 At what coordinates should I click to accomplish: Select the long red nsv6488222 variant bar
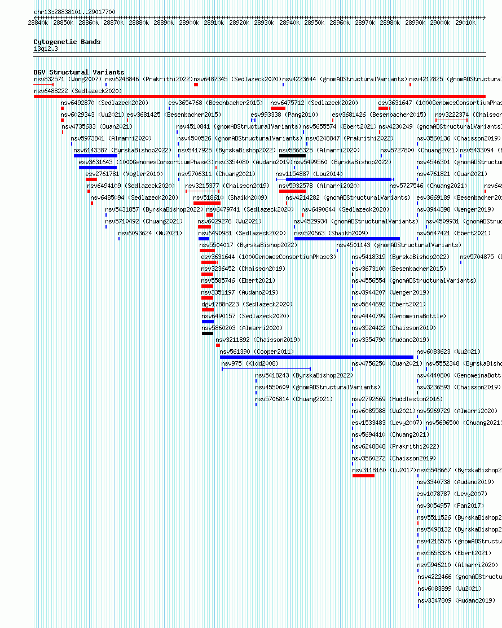pyautogui.click(x=260, y=96)
